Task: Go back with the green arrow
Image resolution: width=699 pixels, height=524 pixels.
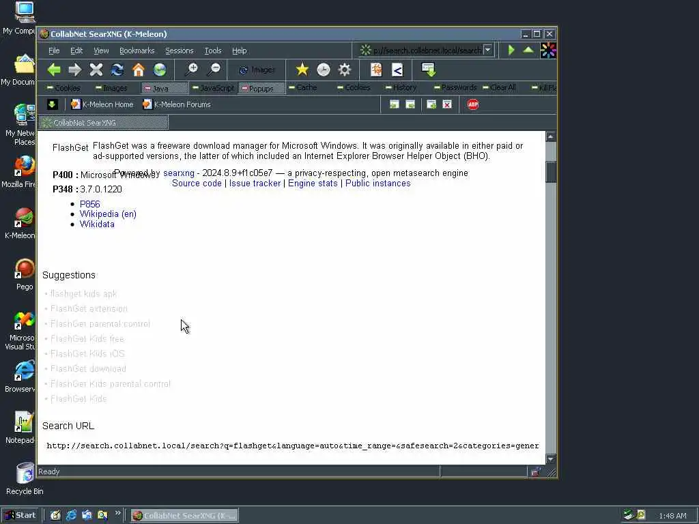Action: pos(54,70)
